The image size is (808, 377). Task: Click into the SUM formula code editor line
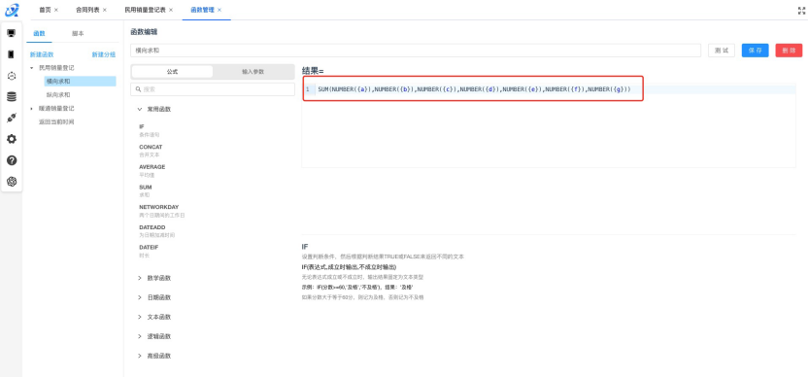click(474, 89)
